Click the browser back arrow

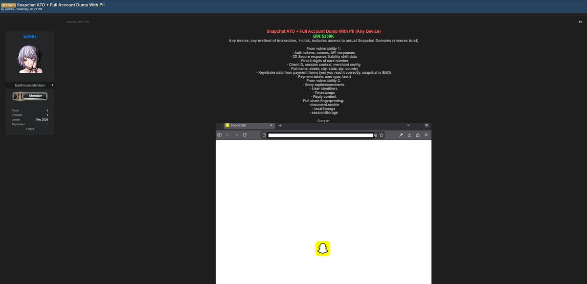[x=227, y=135]
